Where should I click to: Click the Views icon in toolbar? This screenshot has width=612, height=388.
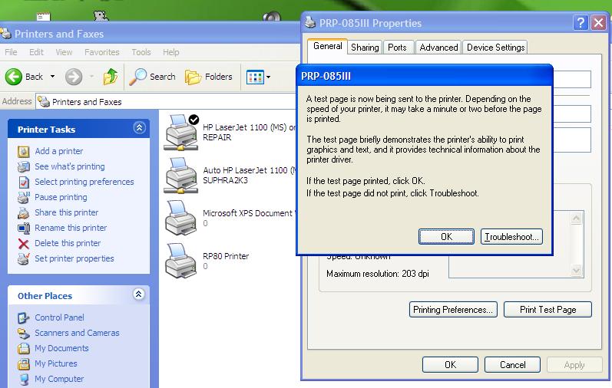click(x=255, y=77)
